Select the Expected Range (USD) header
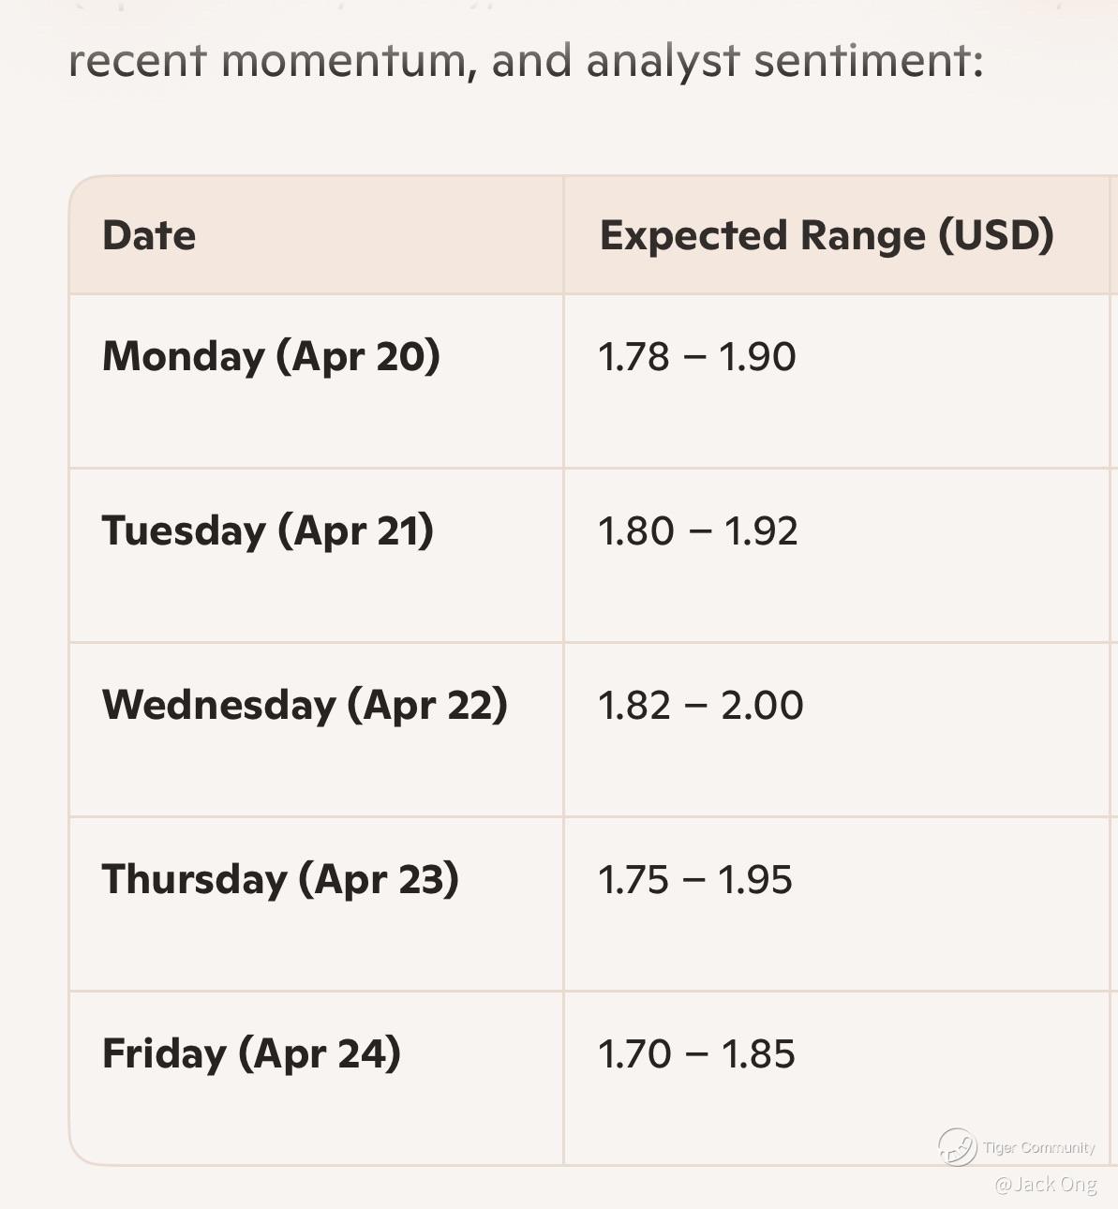Viewport: 1118px width, 1209px height. 827,235
